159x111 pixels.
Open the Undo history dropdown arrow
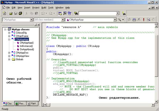pyautogui.click(x=47, y=14)
